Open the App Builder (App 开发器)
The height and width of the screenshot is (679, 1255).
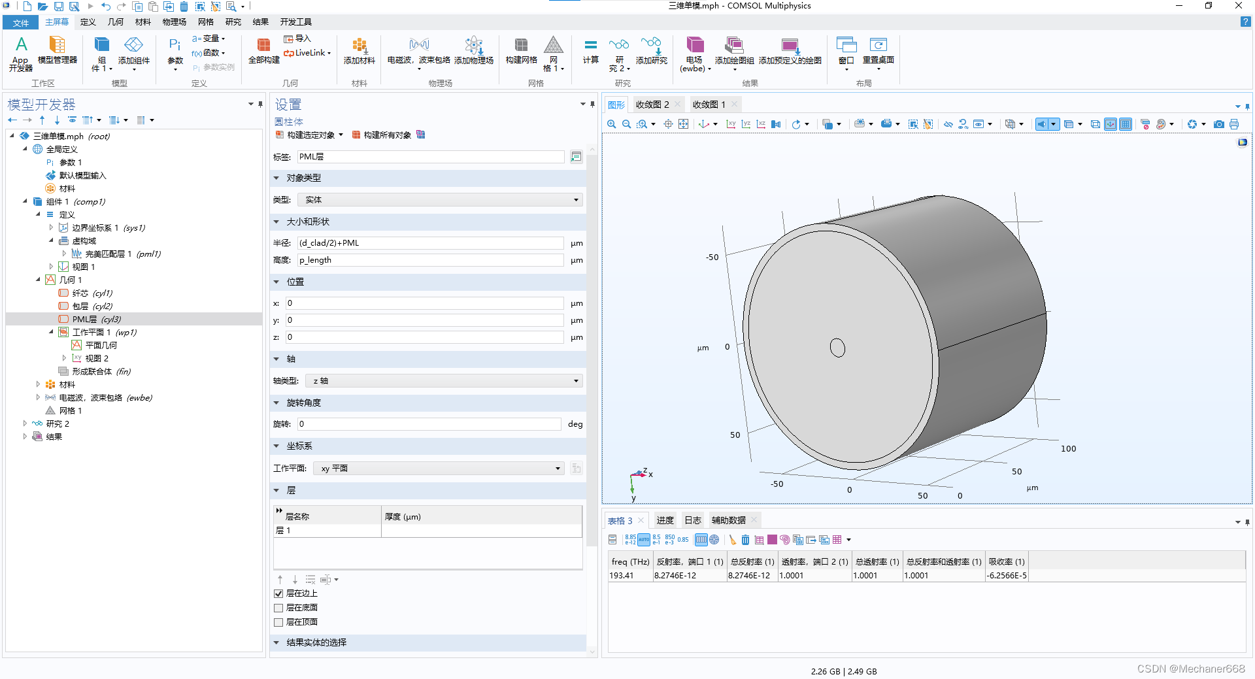pos(21,54)
